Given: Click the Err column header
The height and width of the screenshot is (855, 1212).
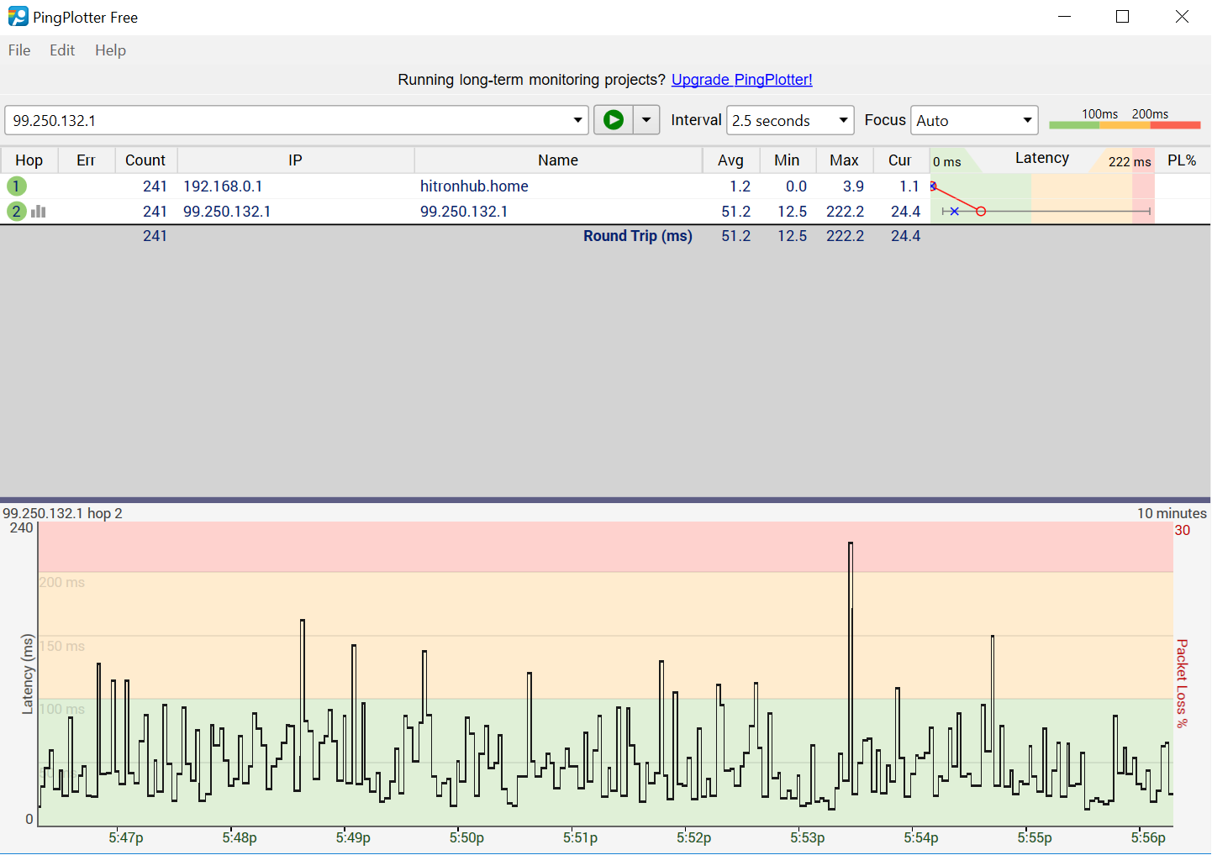Looking at the screenshot, I should click(86, 160).
